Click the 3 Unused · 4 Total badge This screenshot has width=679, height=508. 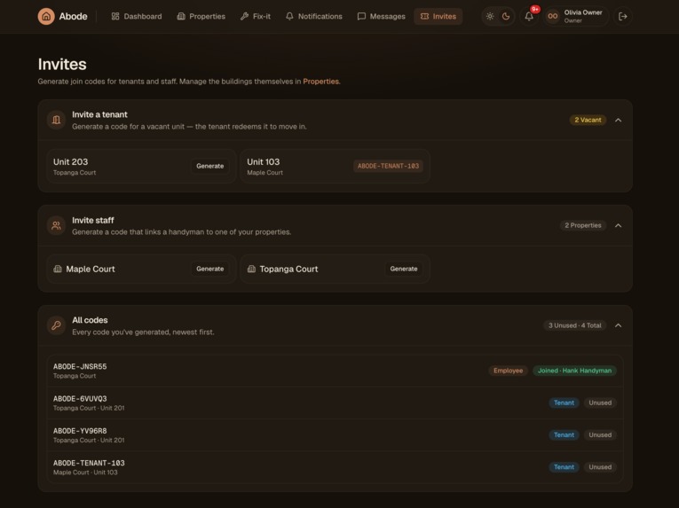(x=574, y=325)
